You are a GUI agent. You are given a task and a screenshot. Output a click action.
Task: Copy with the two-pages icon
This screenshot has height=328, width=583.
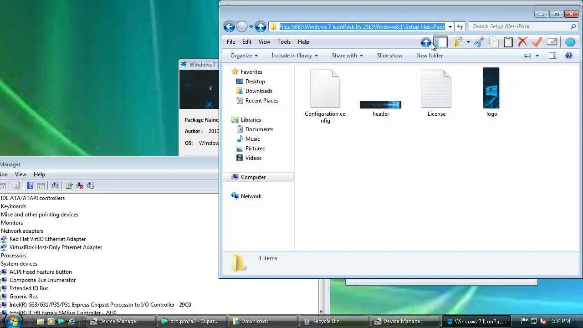point(494,42)
